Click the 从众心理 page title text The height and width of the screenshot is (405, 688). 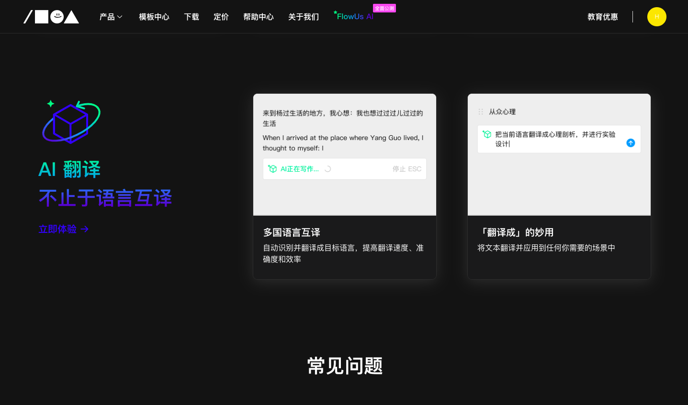pyautogui.click(x=502, y=112)
